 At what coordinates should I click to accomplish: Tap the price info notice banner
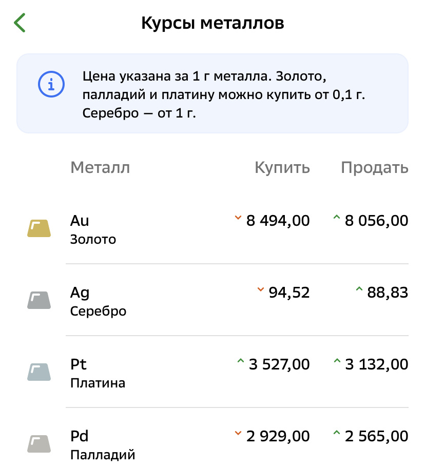212,93
